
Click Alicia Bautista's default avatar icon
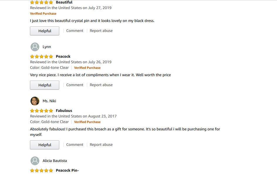[x=35, y=161]
